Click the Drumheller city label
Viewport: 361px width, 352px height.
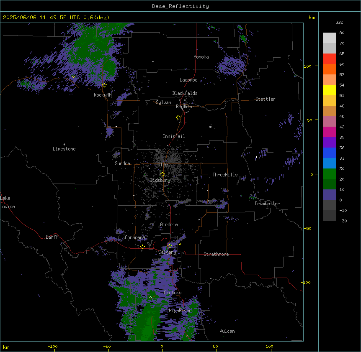click(x=267, y=204)
